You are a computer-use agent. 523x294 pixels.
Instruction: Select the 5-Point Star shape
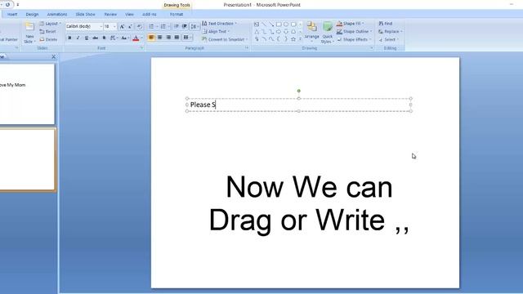[293, 39]
